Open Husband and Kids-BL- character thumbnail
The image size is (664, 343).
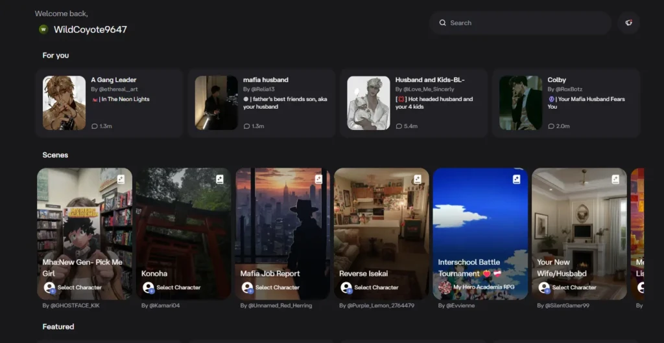click(368, 103)
